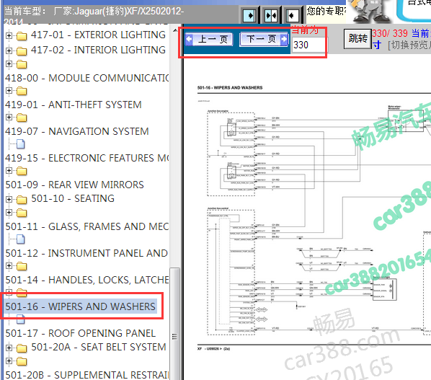Click folder icon above 501-20B SUPPLEMENTAL RESTRAINT
431x380 pixels.
click(x=22, y=361)
